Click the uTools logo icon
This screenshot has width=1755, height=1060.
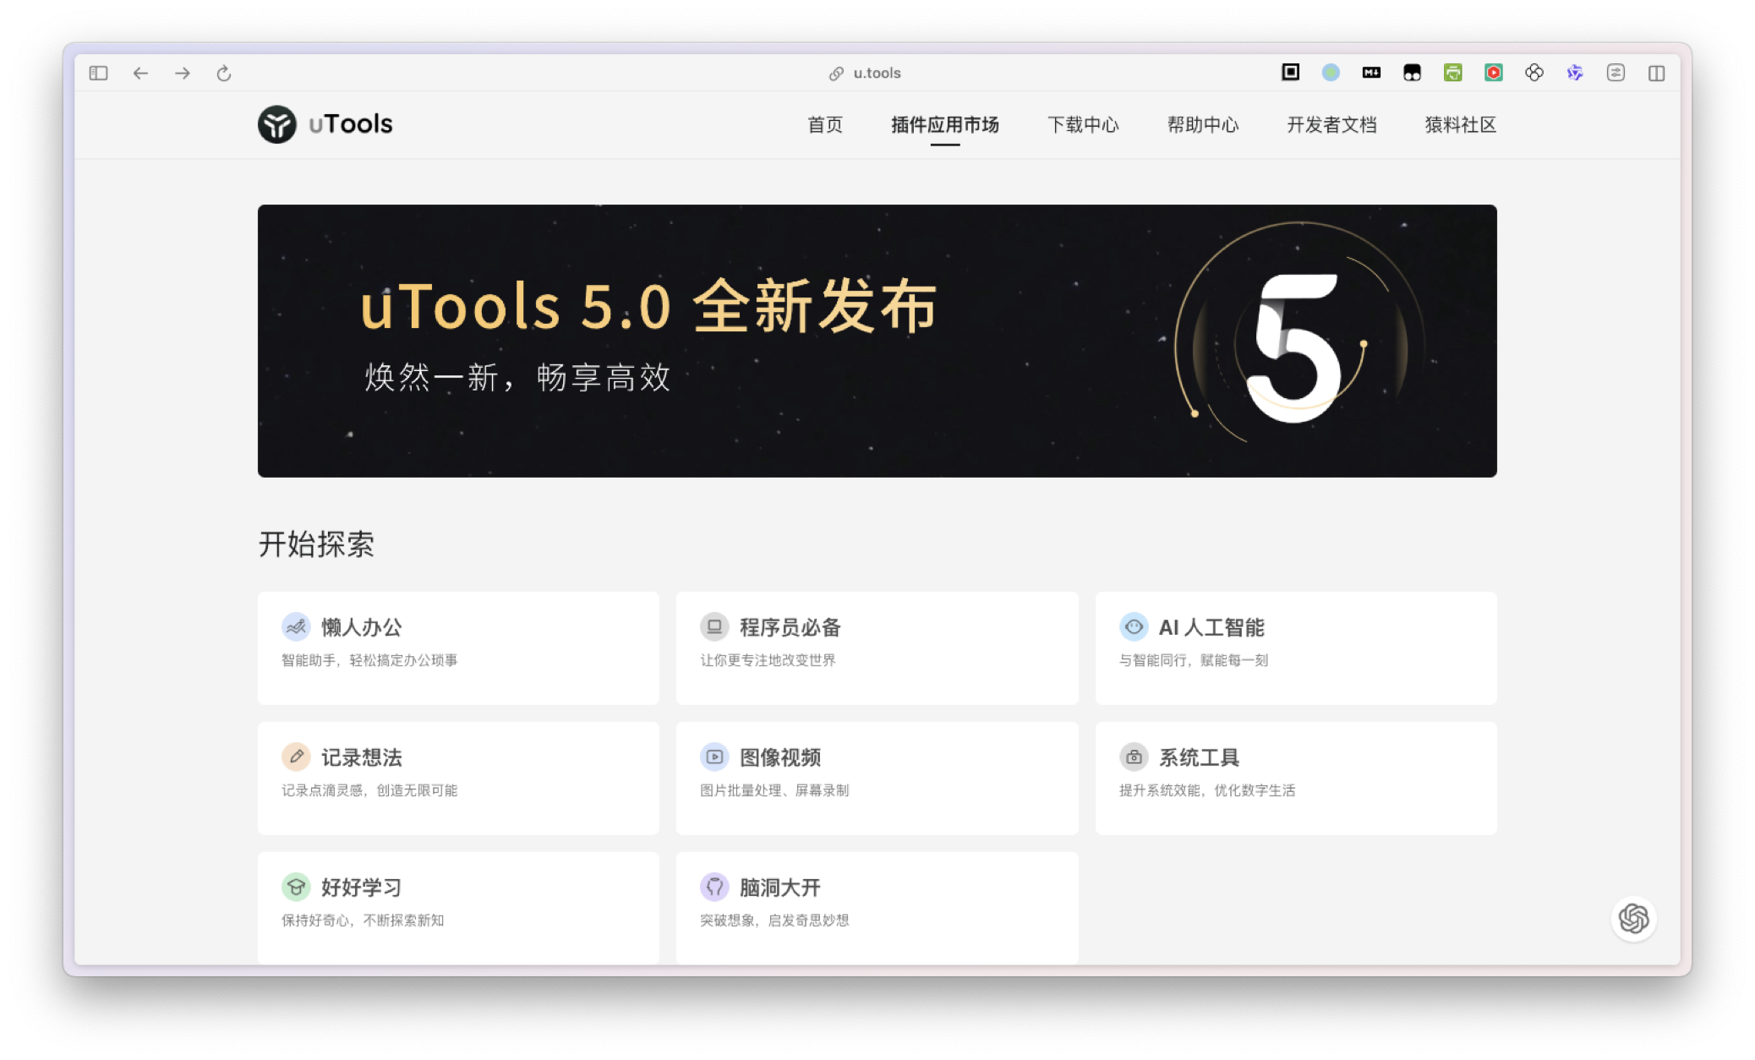click(277, 124)
